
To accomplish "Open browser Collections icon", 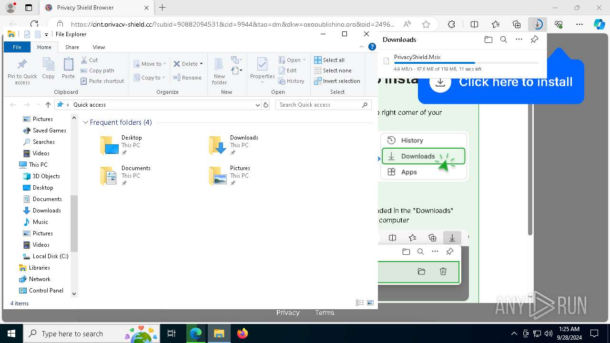I will coord(517,24).
